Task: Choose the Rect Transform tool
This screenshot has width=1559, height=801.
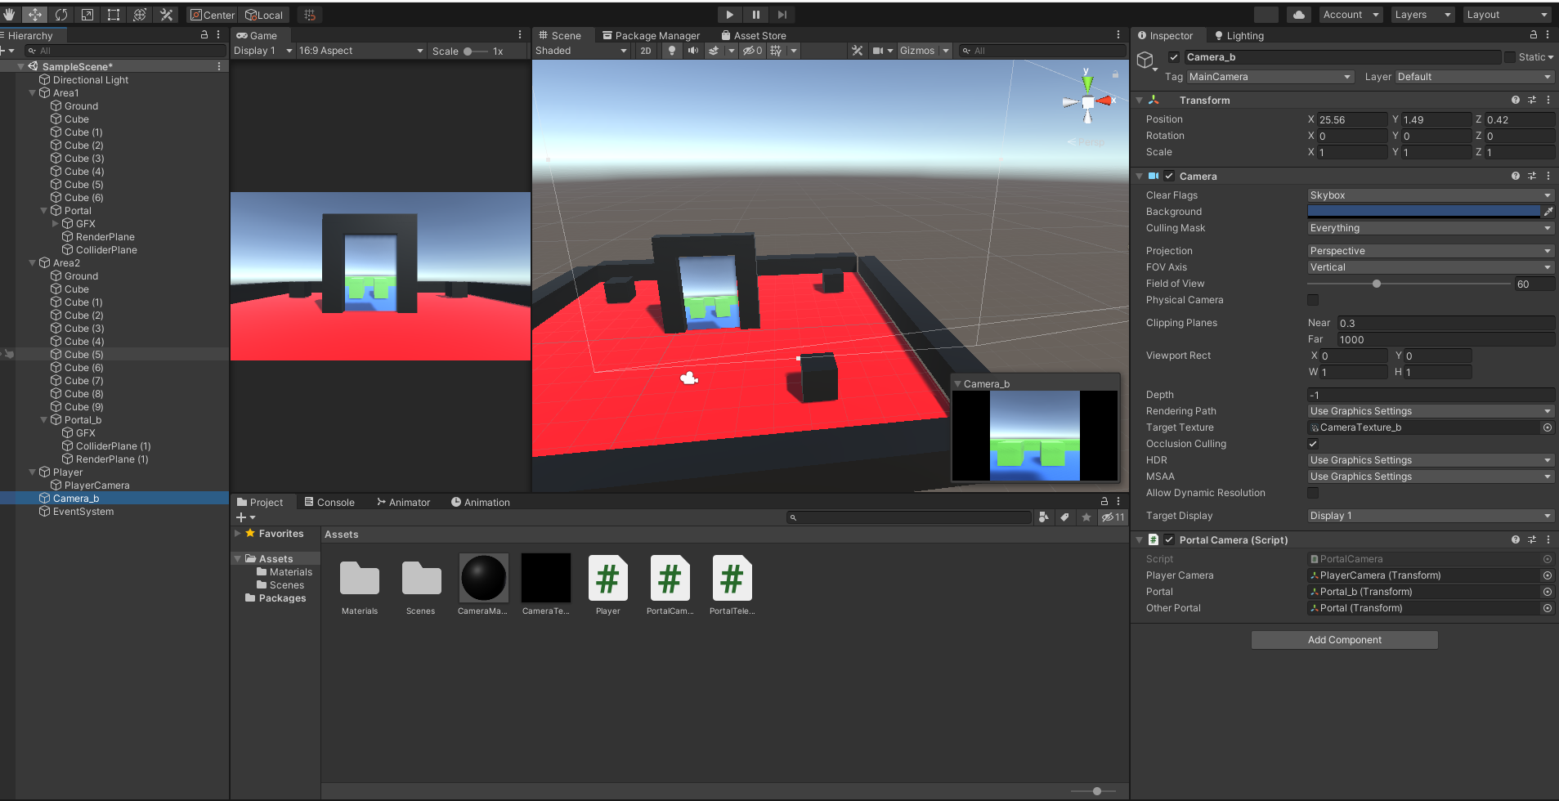Action: click(x=113, y=14)
